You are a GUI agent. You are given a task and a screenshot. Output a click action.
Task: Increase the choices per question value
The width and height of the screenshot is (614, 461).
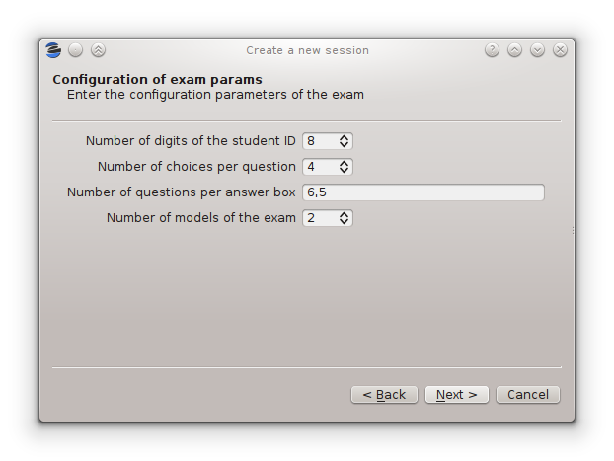(344, 163)
